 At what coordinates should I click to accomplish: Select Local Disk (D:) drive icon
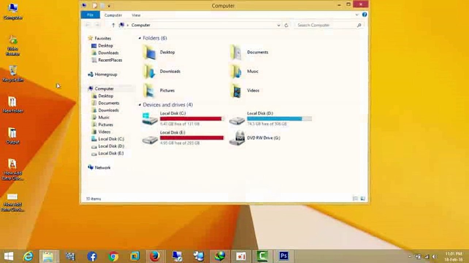237,120
